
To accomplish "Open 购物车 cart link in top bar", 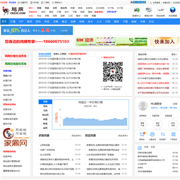I will coord(57,2).
